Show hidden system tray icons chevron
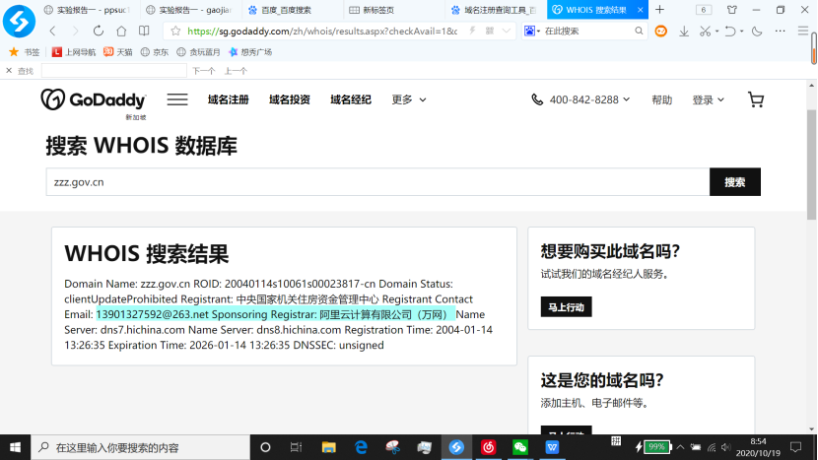The height and width of the screenshot is (460, 818). coord(680,447)
